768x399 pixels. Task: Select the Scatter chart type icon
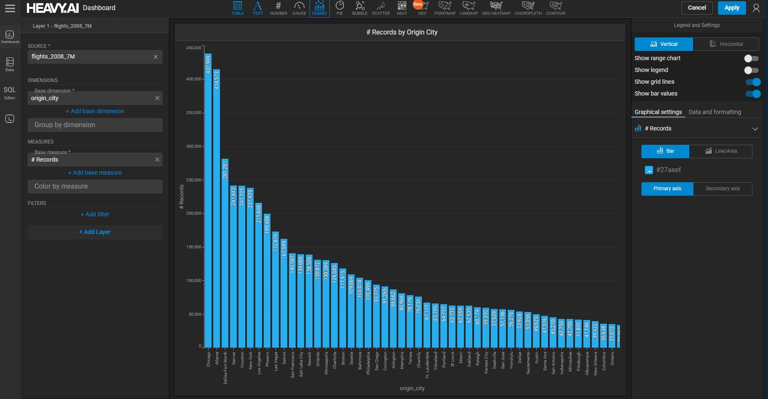(381, 8)
